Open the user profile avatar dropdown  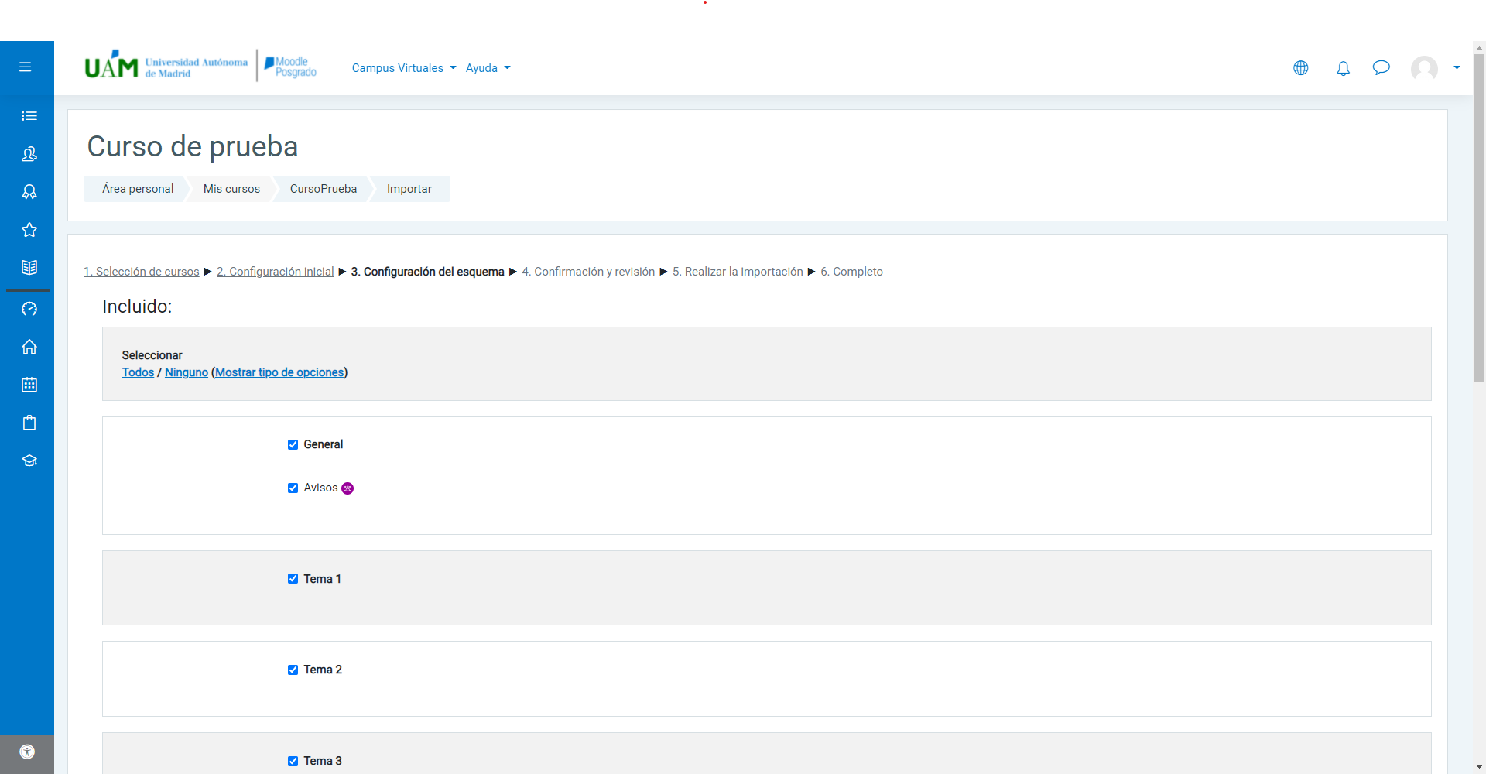tap(1434, 68)
